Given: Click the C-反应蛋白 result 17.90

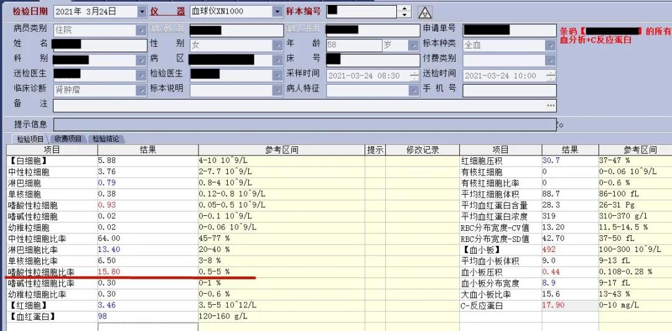Looking at the screenshot, I should tap(553, 305).
